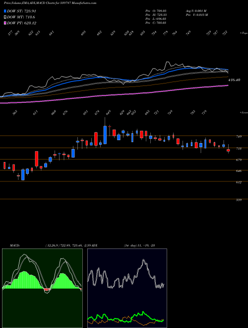Click the thick green ADX line peak
This screenshot has width=248, height=328.
click(x=143, y=312)
